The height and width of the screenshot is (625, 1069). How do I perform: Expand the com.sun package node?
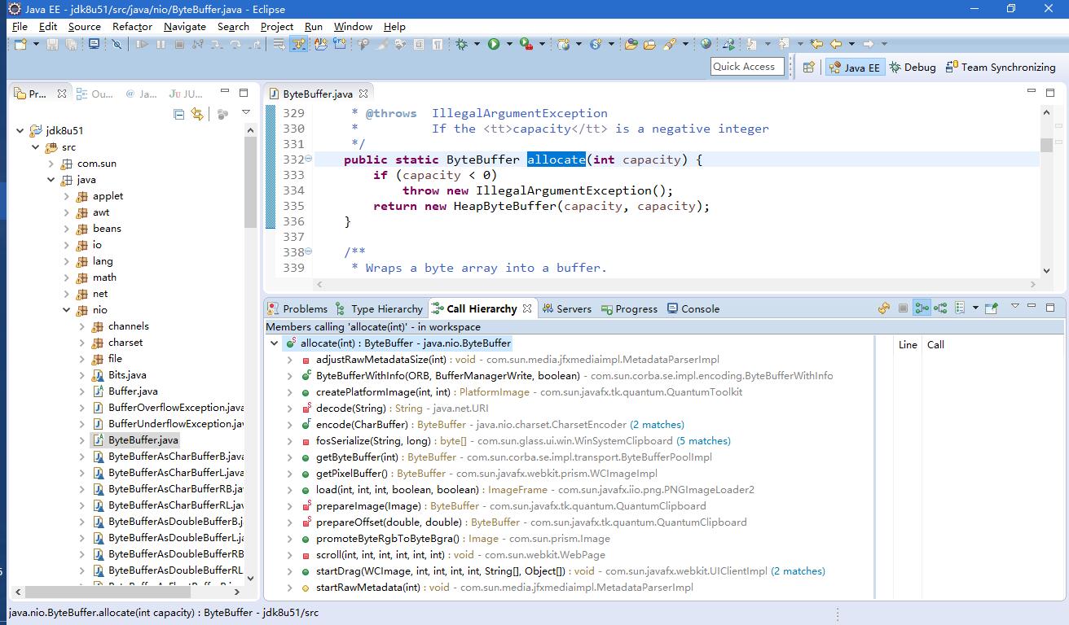(51, 164)
